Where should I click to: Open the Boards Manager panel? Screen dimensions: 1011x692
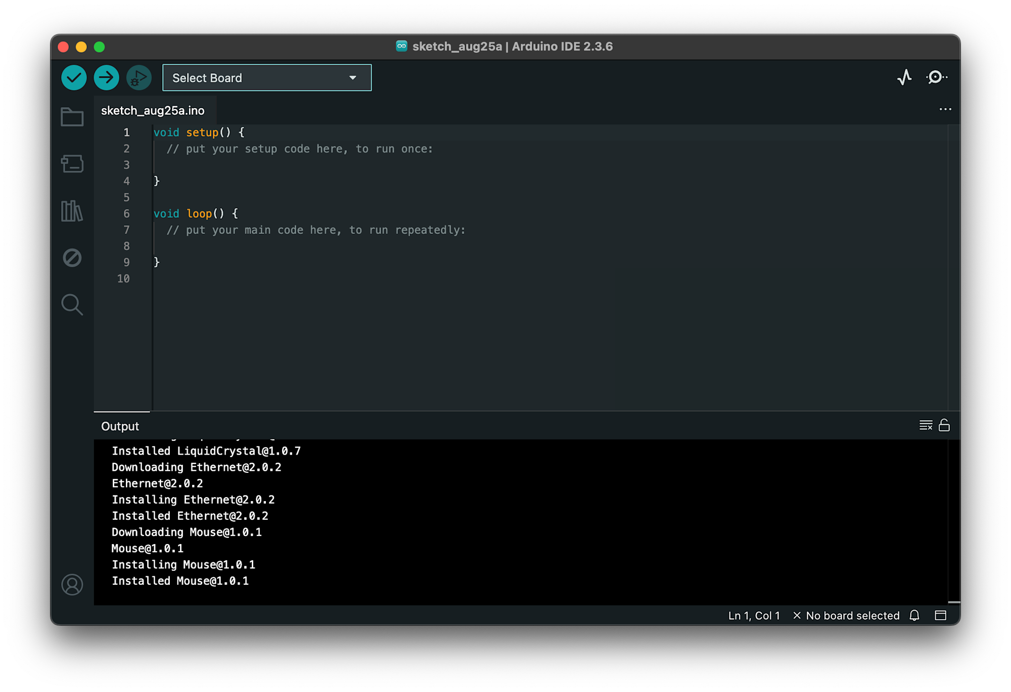(x=72, y=164)
